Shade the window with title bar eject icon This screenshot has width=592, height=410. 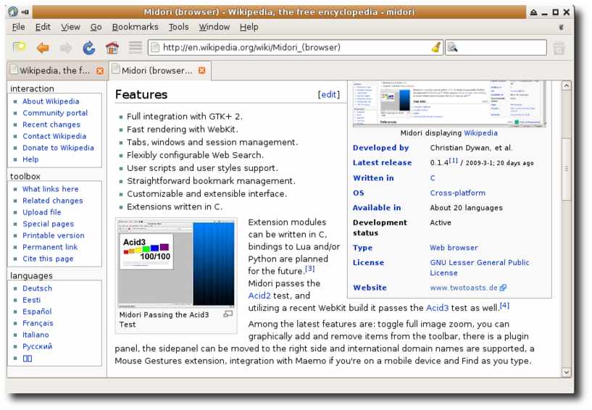pyautogui.click(x=533, y=12)
